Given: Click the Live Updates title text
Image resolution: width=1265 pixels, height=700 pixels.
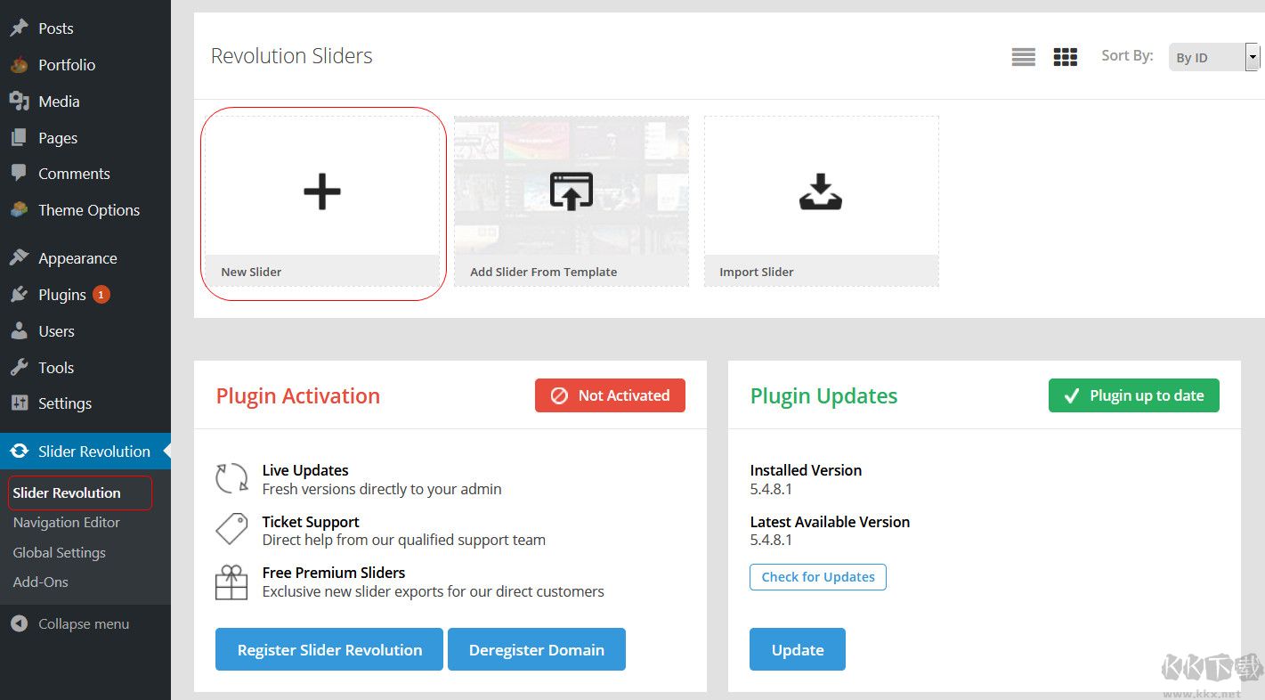Looking at the screenshot, I should (305, 470).
